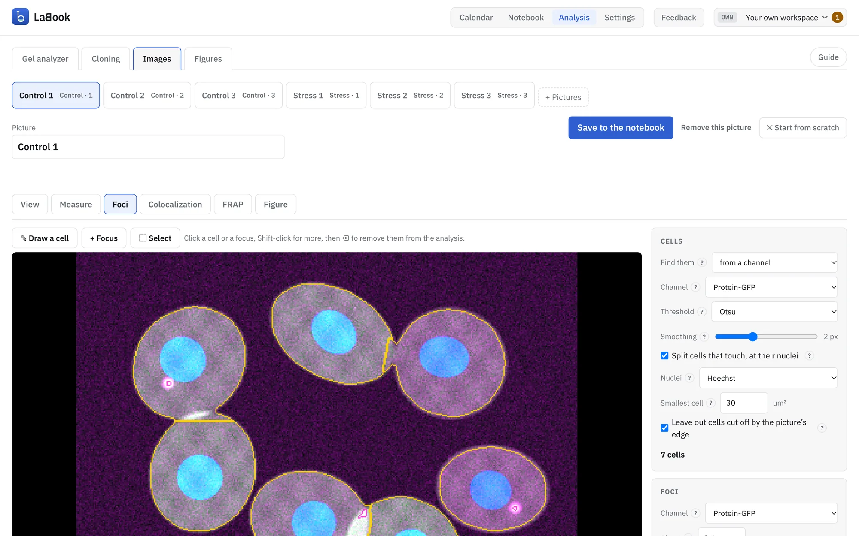Add more pictures with + Pictures

point(563,97)
